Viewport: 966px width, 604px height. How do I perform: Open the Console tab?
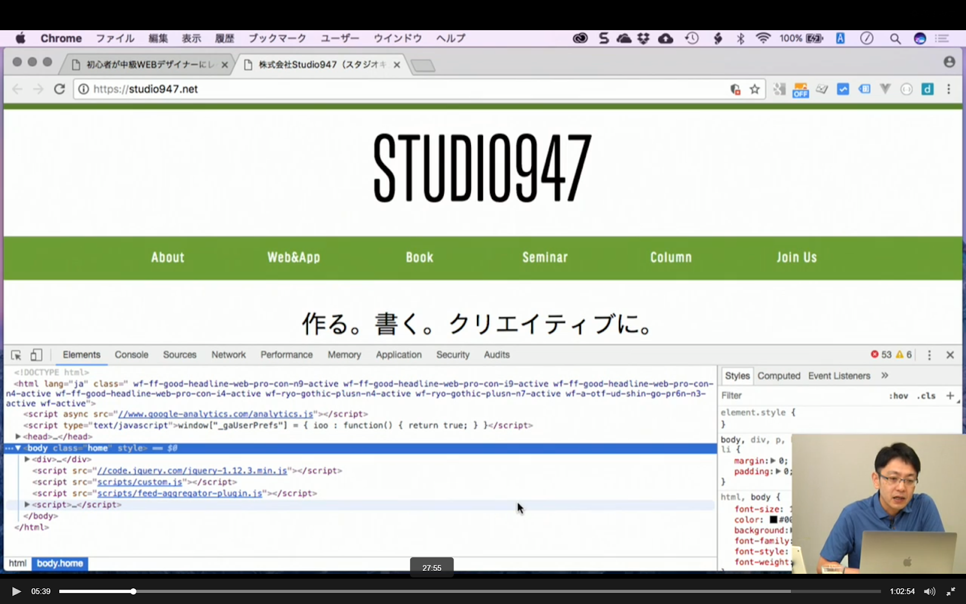tap(132, 355)
